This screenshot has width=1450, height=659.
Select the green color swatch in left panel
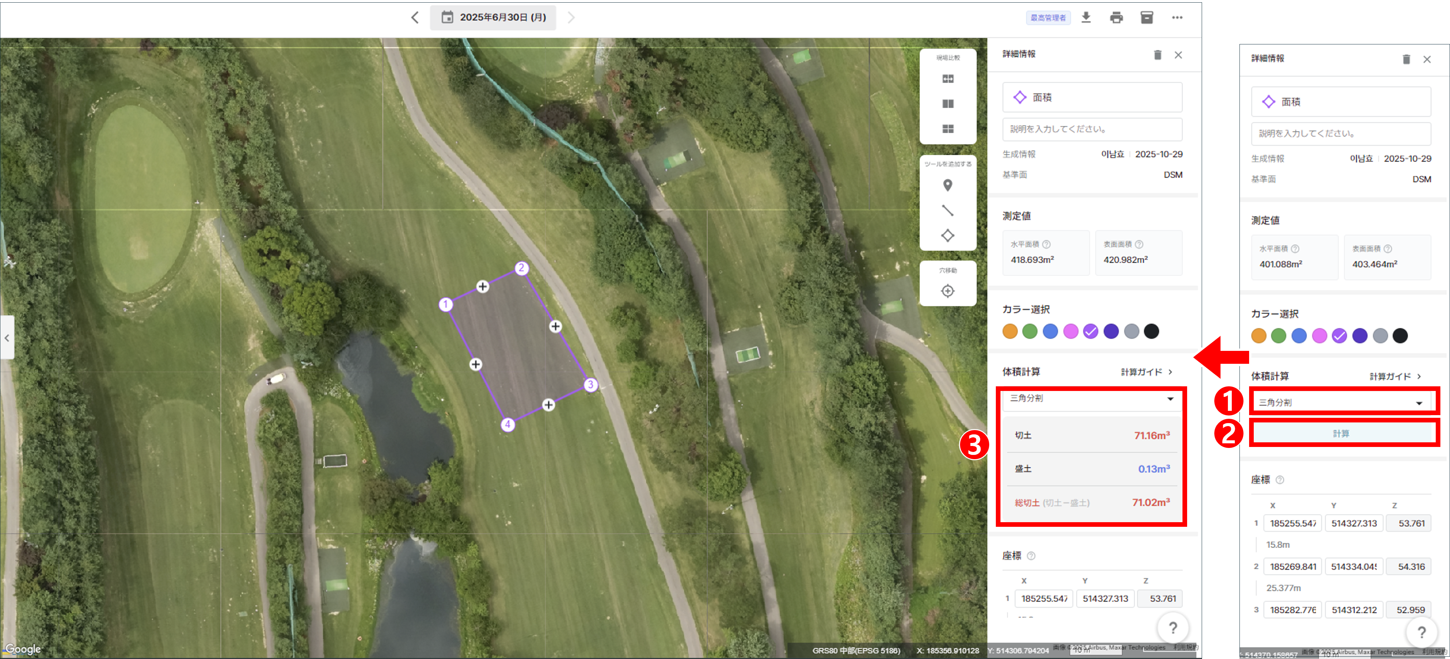(x=1030, y=331)
